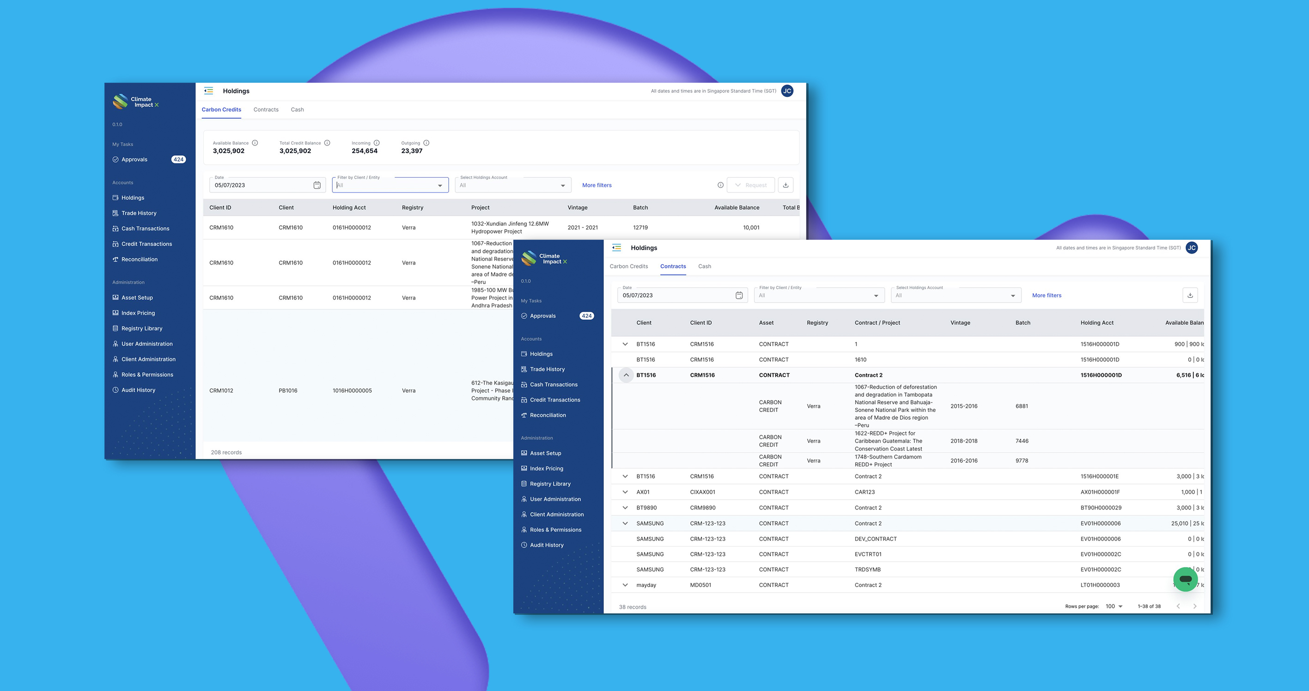Screen dimensions: 1309x691
Task: Click the More filters link in the Contracts view
Action: (x=1046, y=295)
